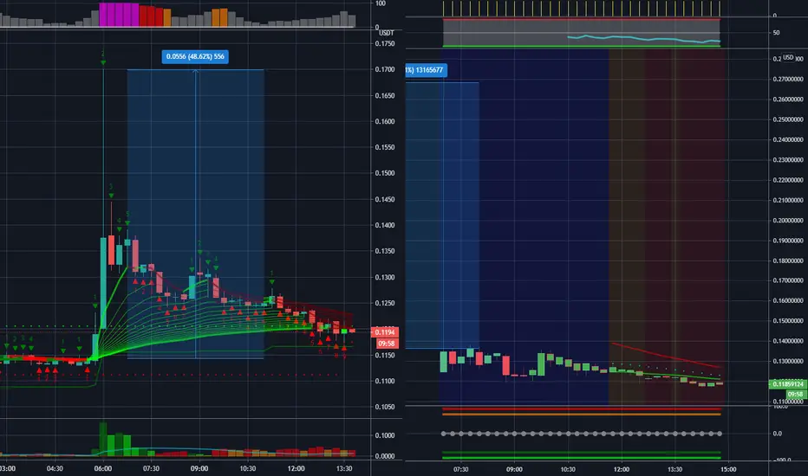
Task: Click the 0.1750 price axis label
Action: pyautogui.click(x=385, y=44)
